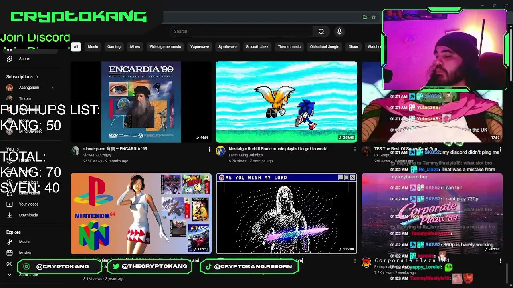Select the All filter chip
Screen dimensions: 513x288
(76, 47)
